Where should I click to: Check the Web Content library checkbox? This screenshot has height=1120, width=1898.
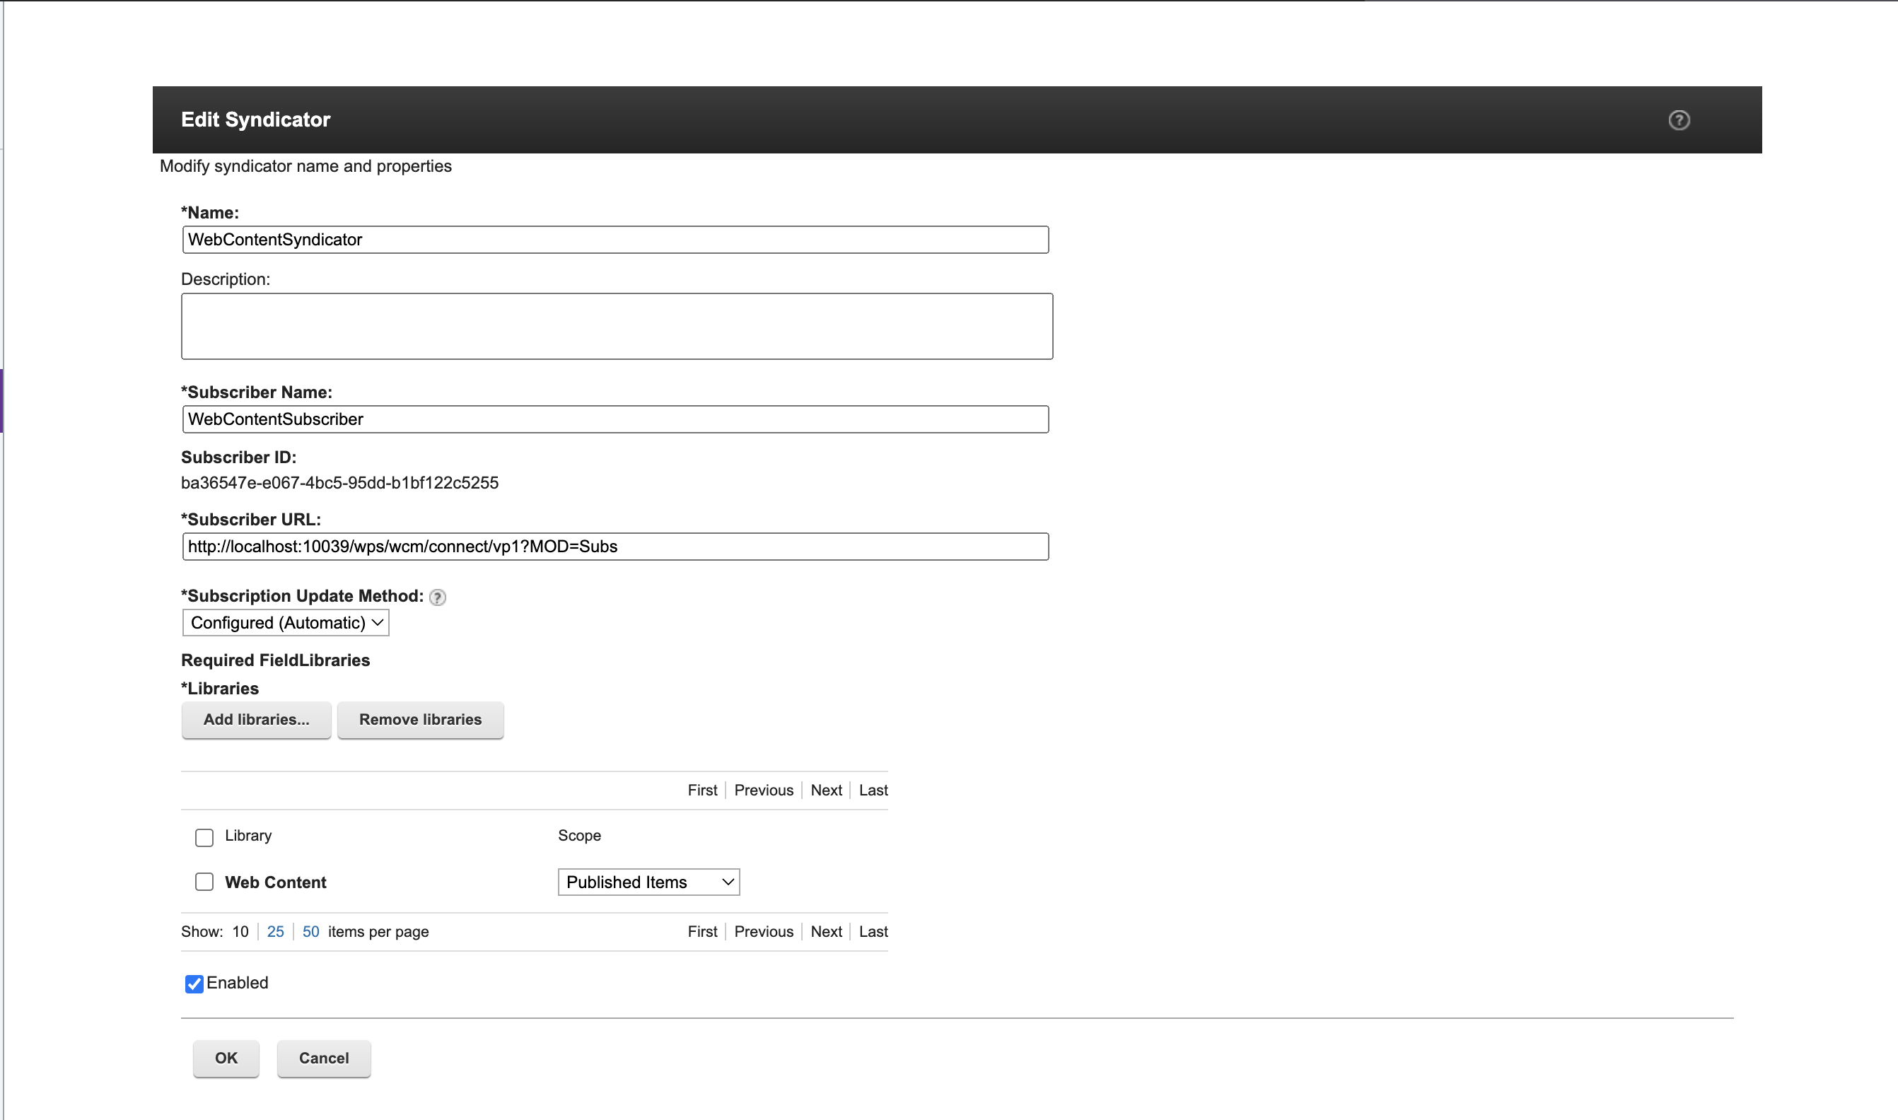pyautogui.click(x=204, y=882)
